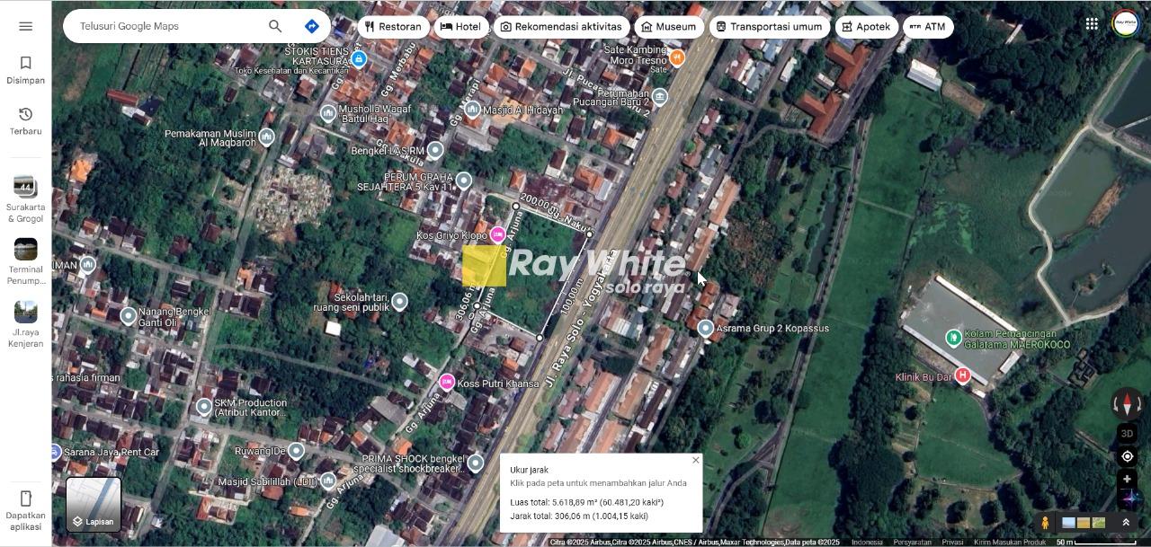Screen dimensions: 1151x547
Task: Open directions with the blue arrow icon
Action: pyautogui.click(x=311, y=26)
